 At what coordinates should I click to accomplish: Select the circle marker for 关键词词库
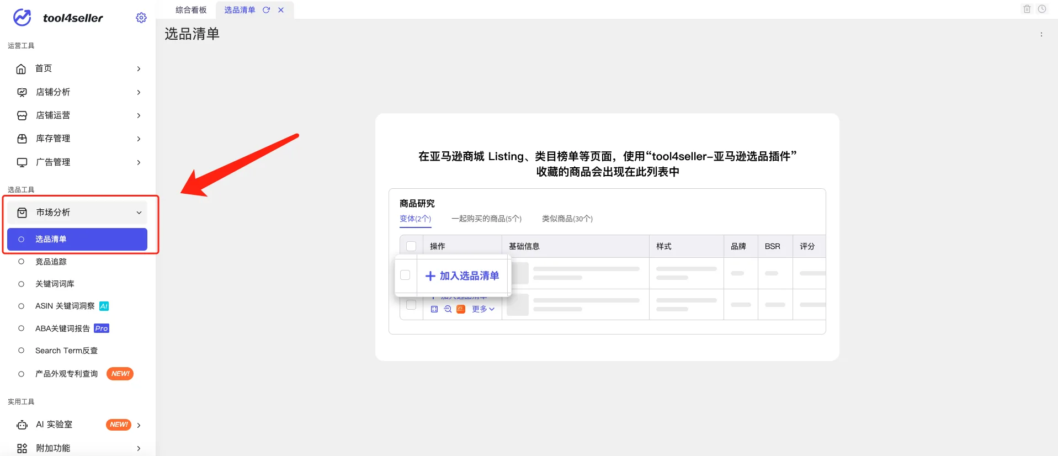22,284
